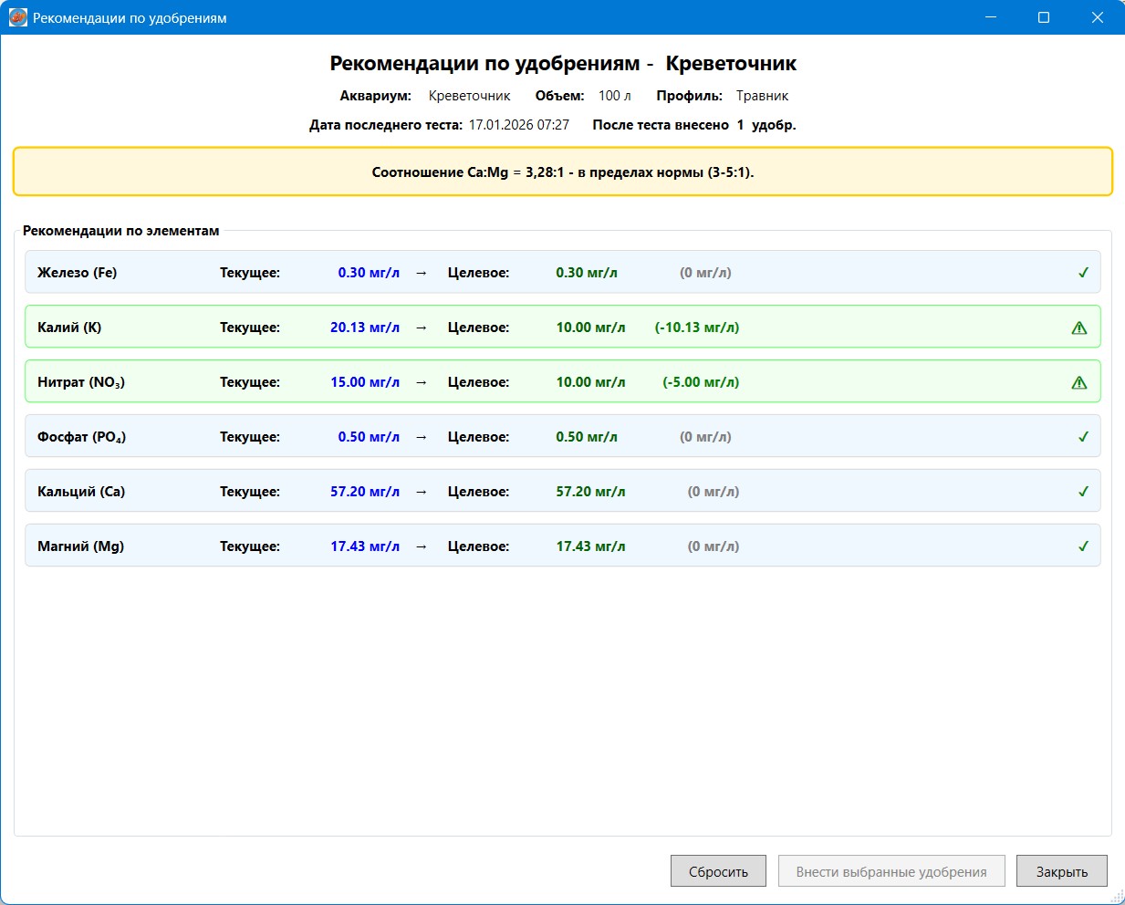Click Внести выбранные удобрения button
The image size is (1125, 905).
pyautogui.click(x=891, y=871)
